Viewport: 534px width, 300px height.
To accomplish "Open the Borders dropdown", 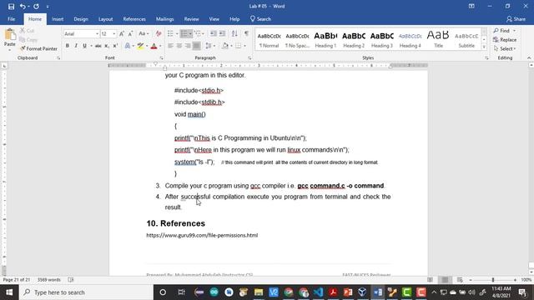I will pos(244,46).
